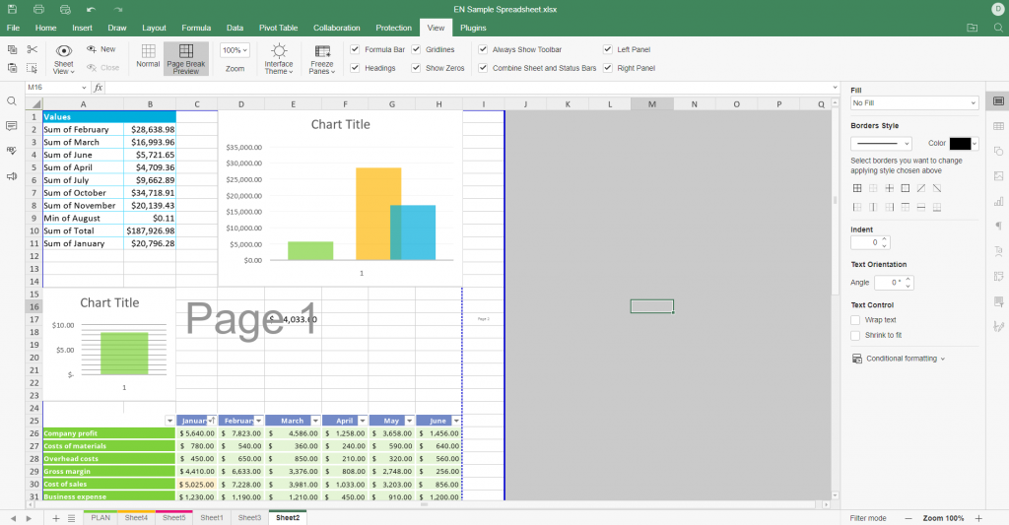Open the Pivot Table tab
This screenshot has height=525, width=1009.
coord(277,28)
